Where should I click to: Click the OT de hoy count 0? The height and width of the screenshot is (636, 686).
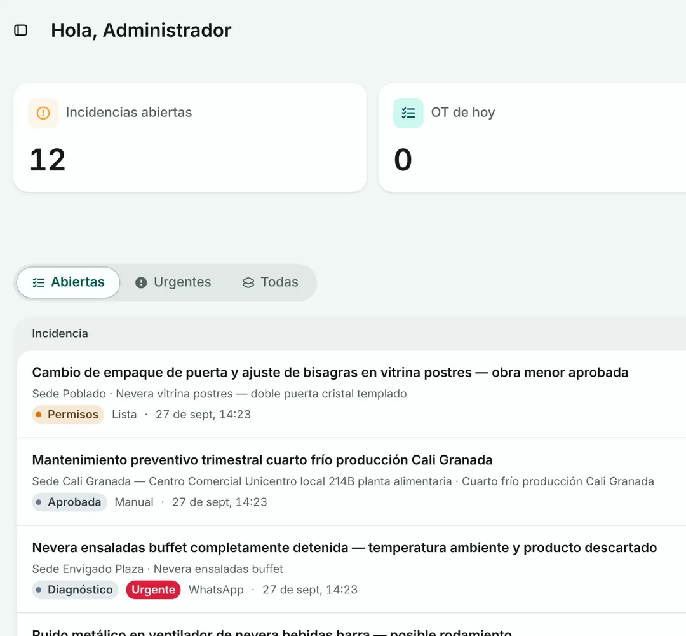pyautogui.click(x=403, y=160)
